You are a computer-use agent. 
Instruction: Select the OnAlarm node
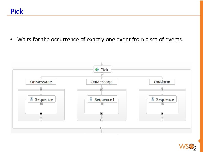(162, 82)
